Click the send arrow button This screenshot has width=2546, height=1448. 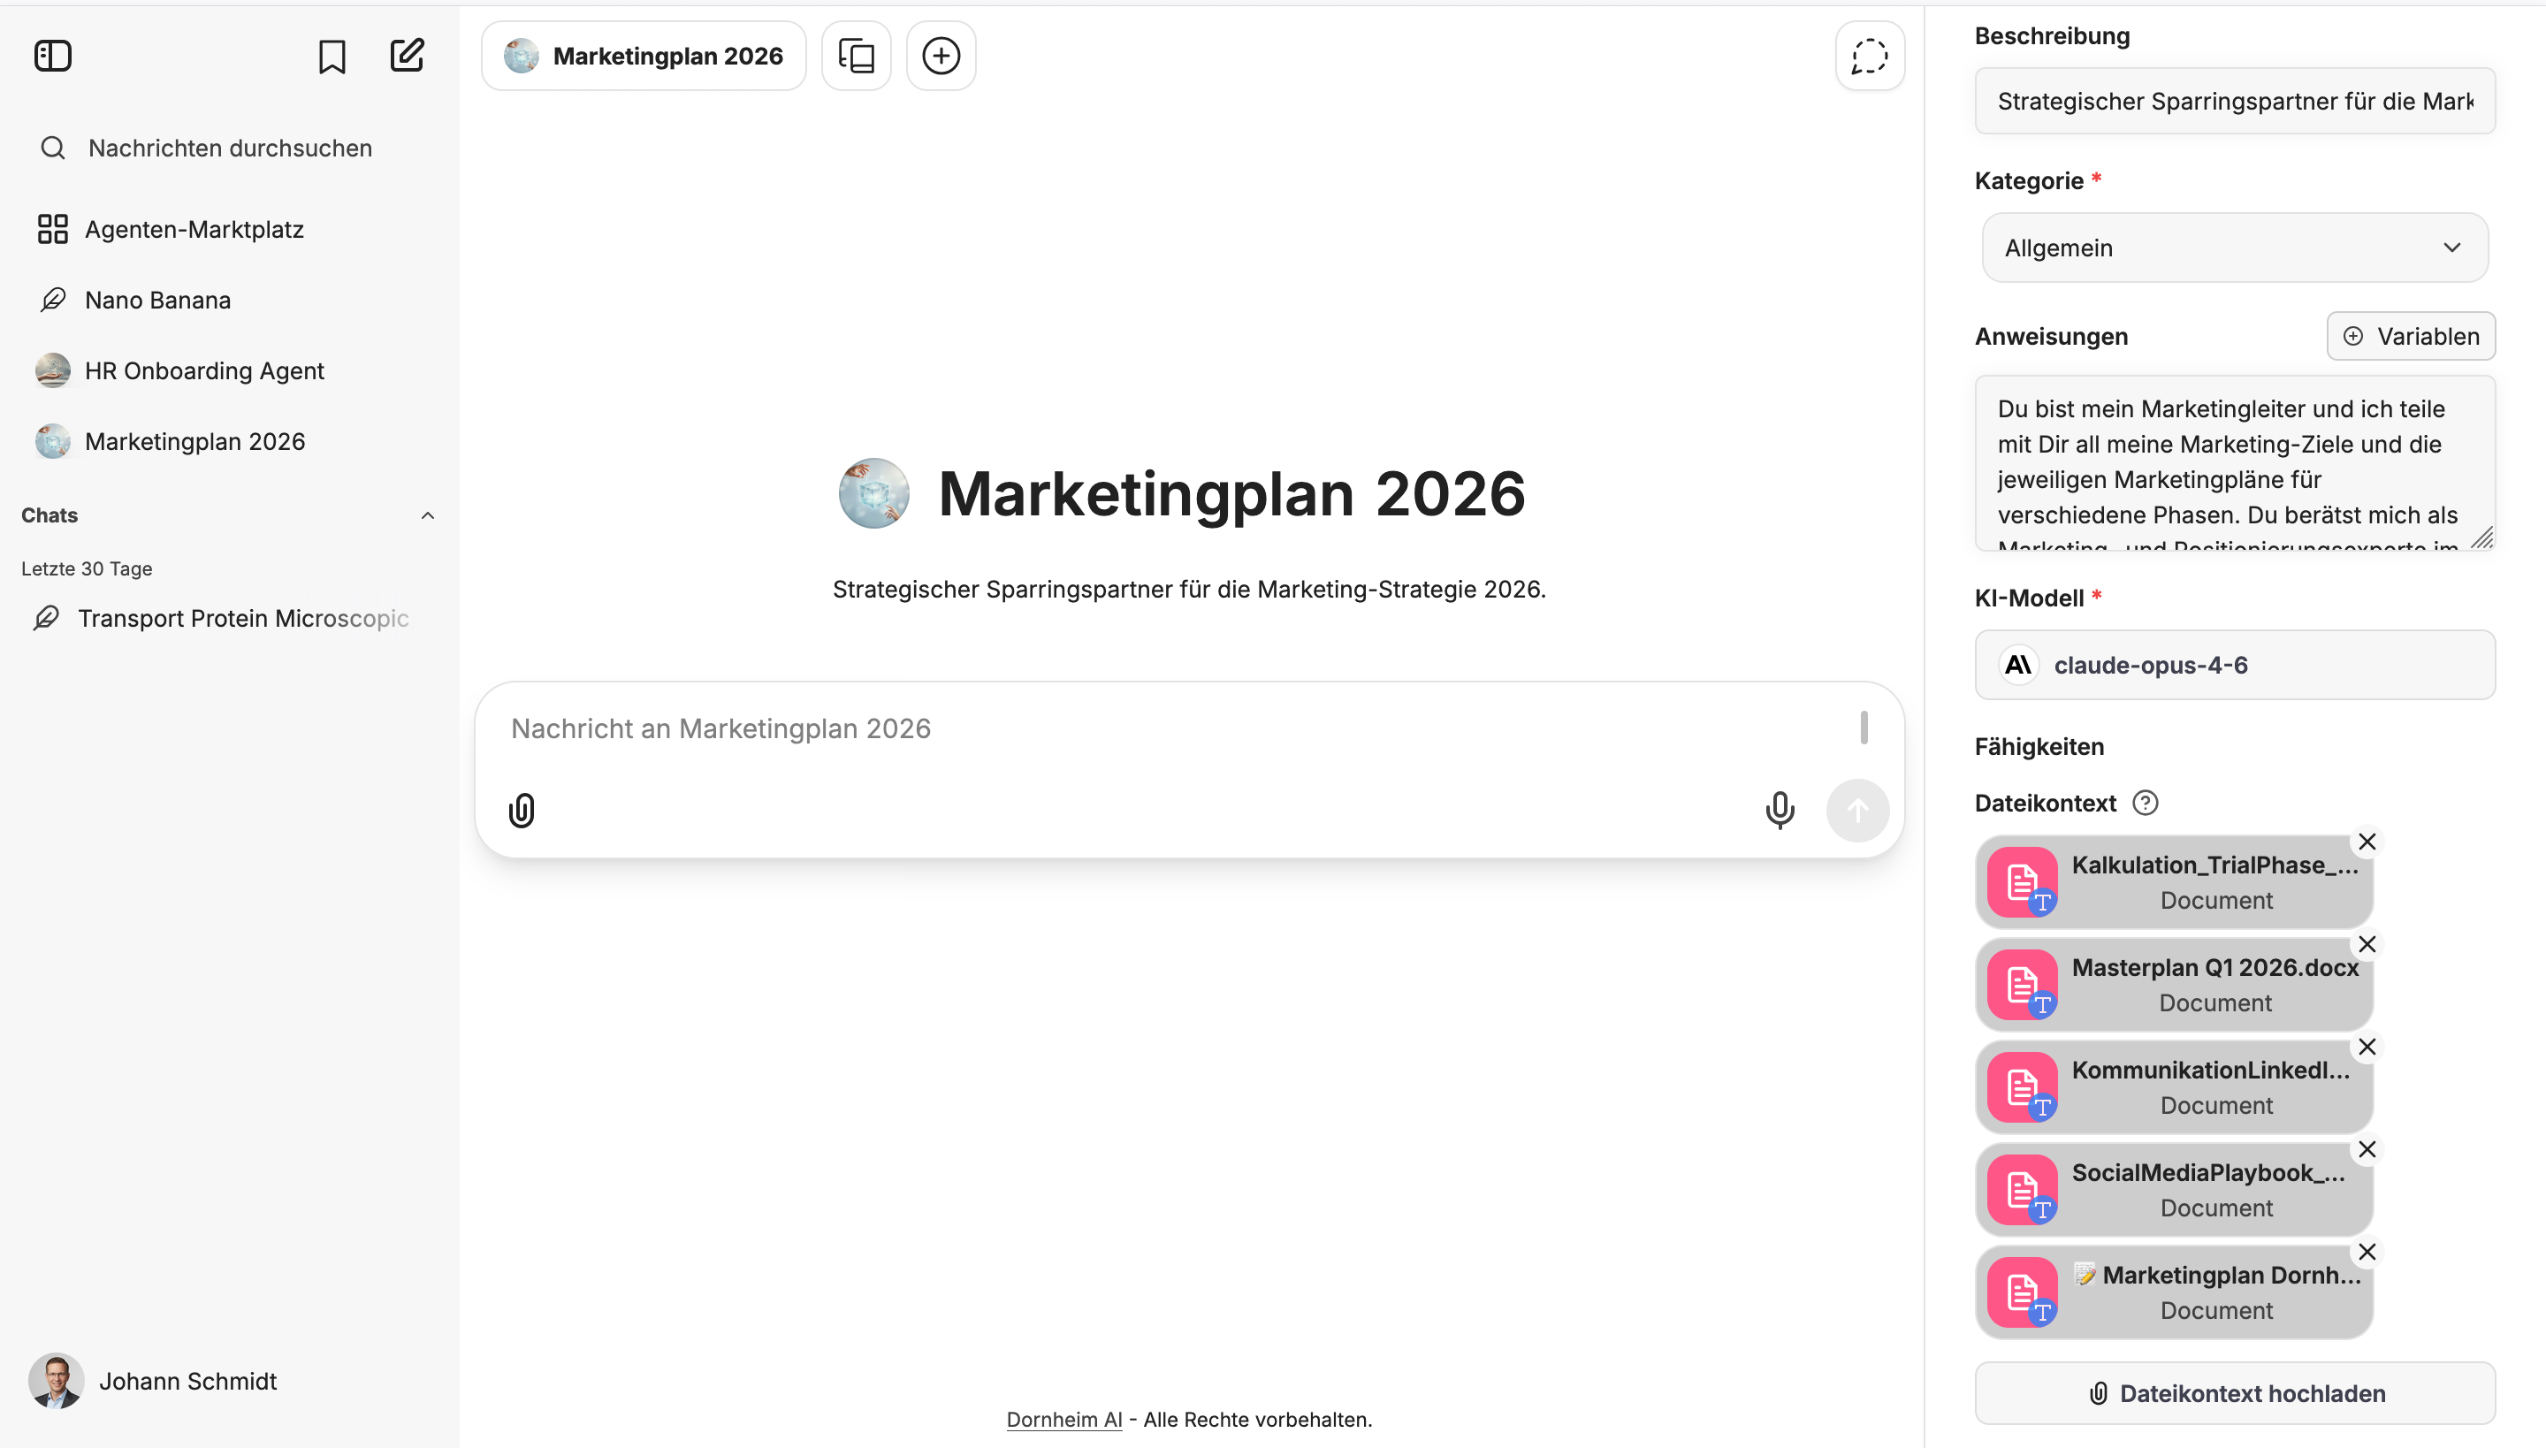pyautogui.click(x=1858, y=810)
